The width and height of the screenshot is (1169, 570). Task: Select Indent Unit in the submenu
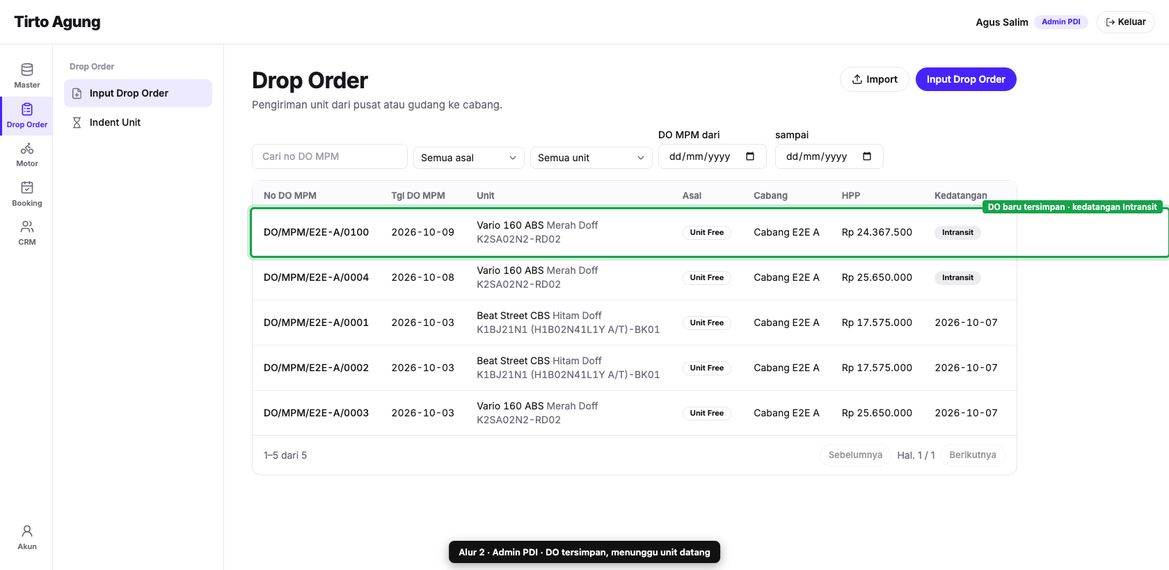coord(138,122)
